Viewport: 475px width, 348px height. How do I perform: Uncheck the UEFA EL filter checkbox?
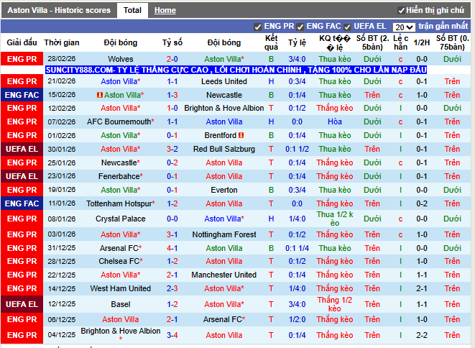pyautogui.click(x=347, y=27)
